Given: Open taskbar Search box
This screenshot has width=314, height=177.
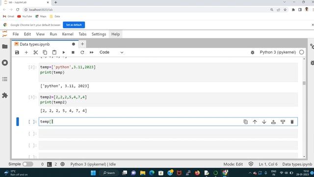Looking at the screenshot, I should coord(109,173).
